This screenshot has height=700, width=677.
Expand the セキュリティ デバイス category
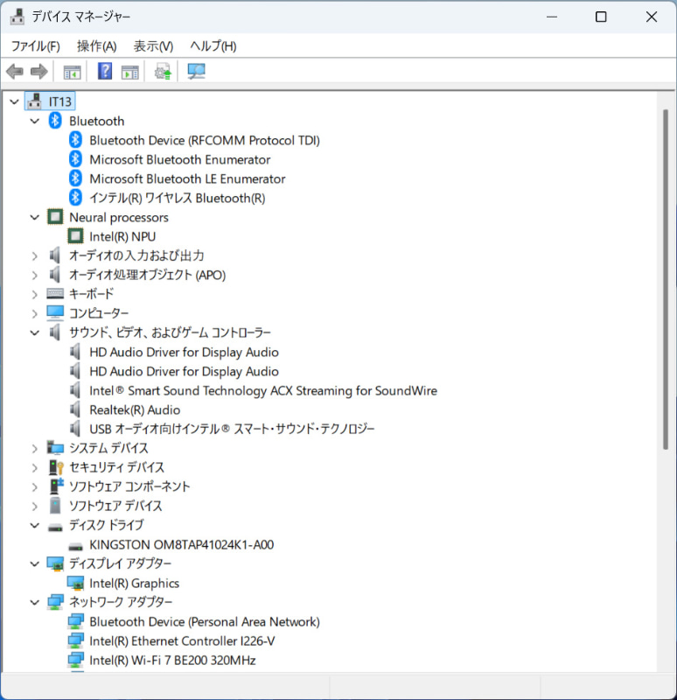(x=35, y=467)
